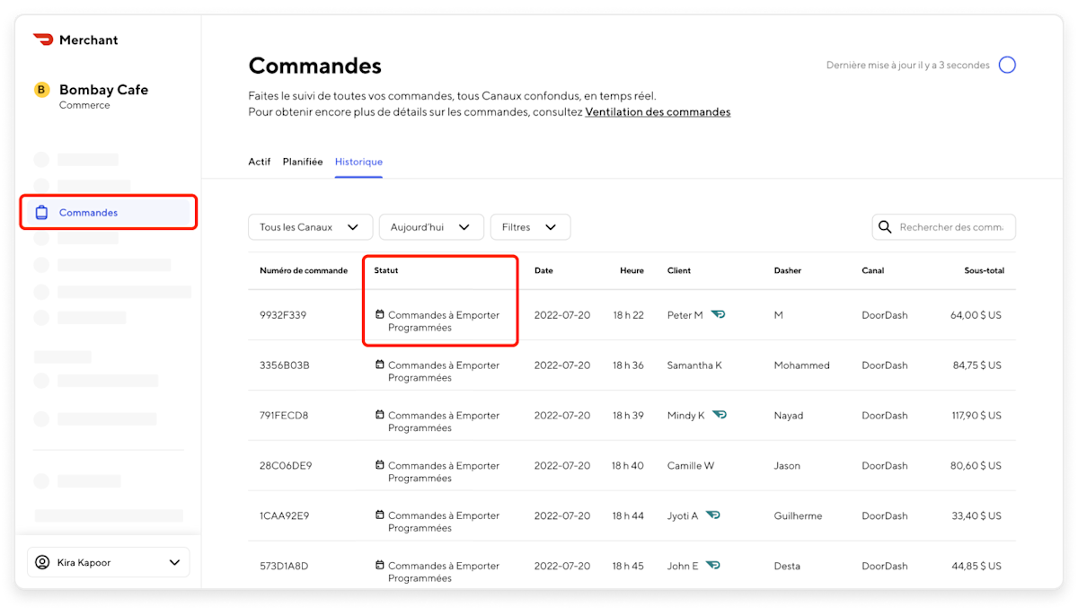Open the Ventilation des commandes link

click(658, 112)
